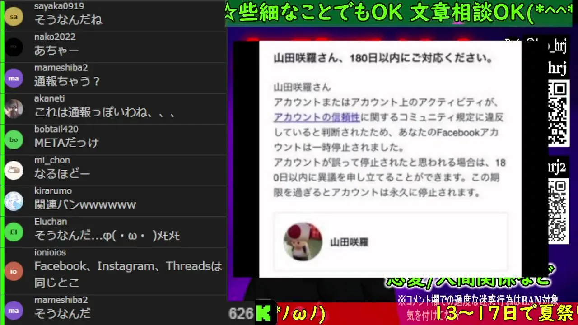Screen dimensions: 578x325
Task: Click the chat message 'なるほどー'
Action: point(62,173)
